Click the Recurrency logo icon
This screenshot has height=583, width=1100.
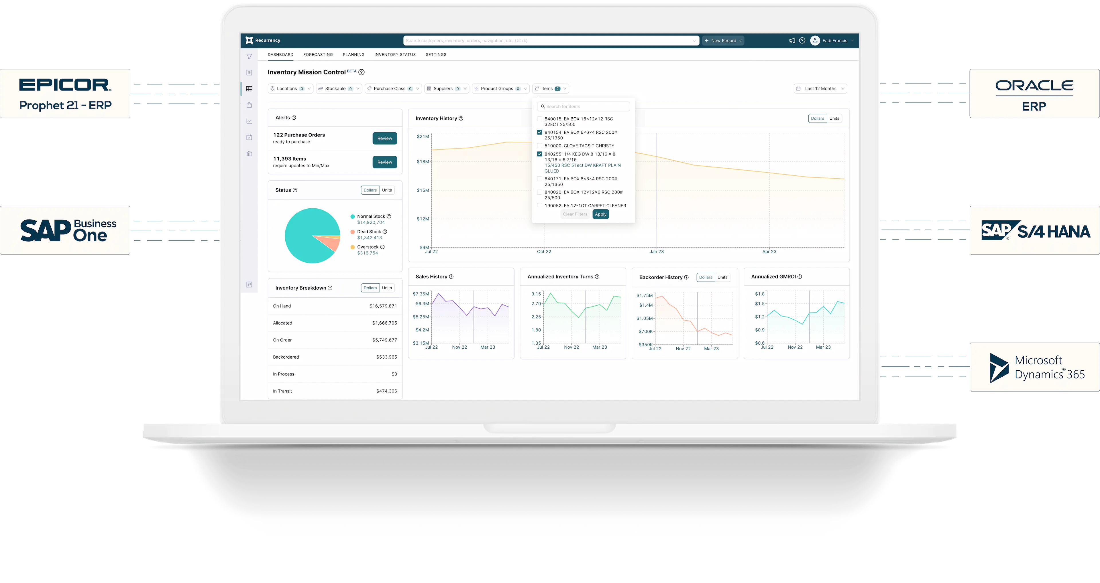(250, 40)
